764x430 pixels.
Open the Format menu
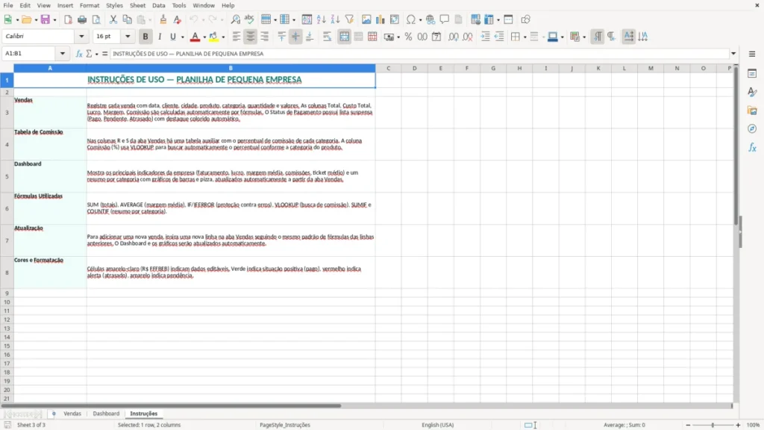[x=90, y=5]
